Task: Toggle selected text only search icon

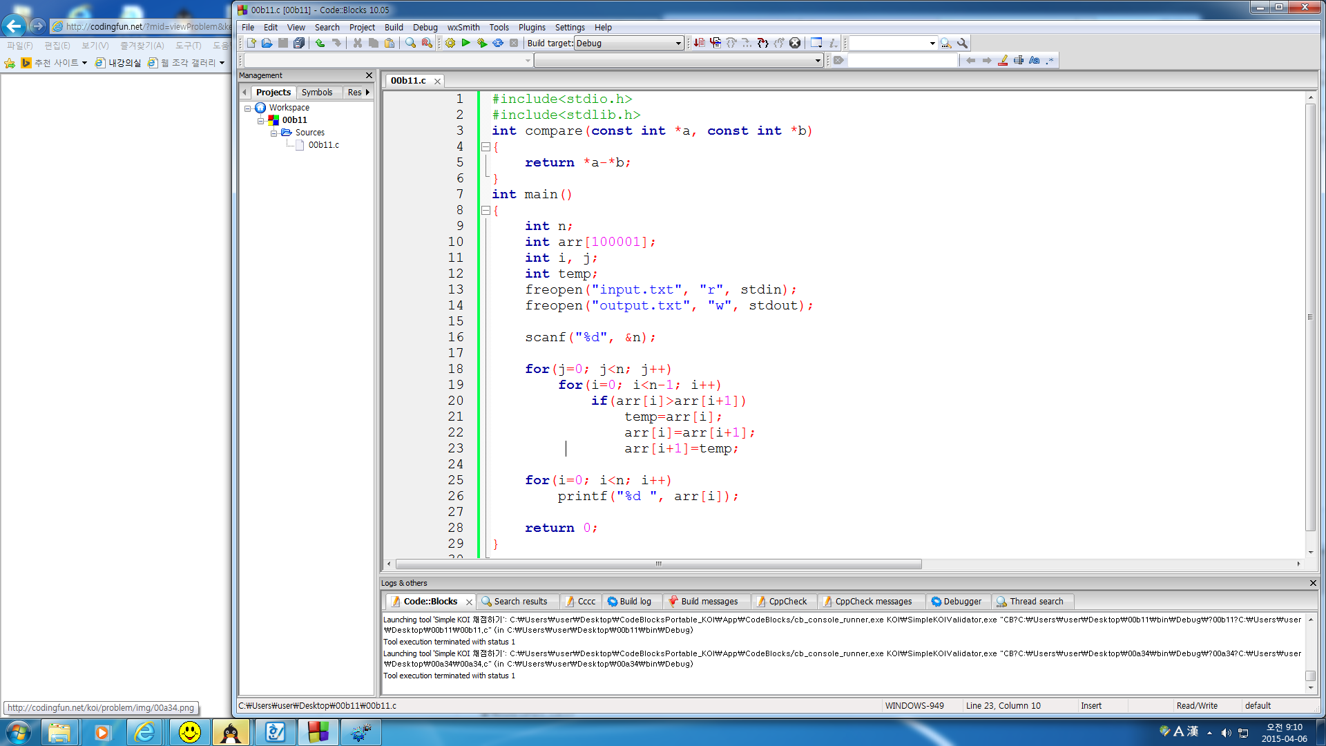Action: pyautogui.click(x=1018, y=61)
